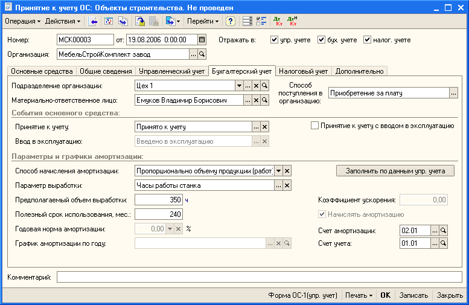Select Счет амортизации via ellipsis button
The height and width of the screenshot is (305, 469).
(x=435, y=231)
